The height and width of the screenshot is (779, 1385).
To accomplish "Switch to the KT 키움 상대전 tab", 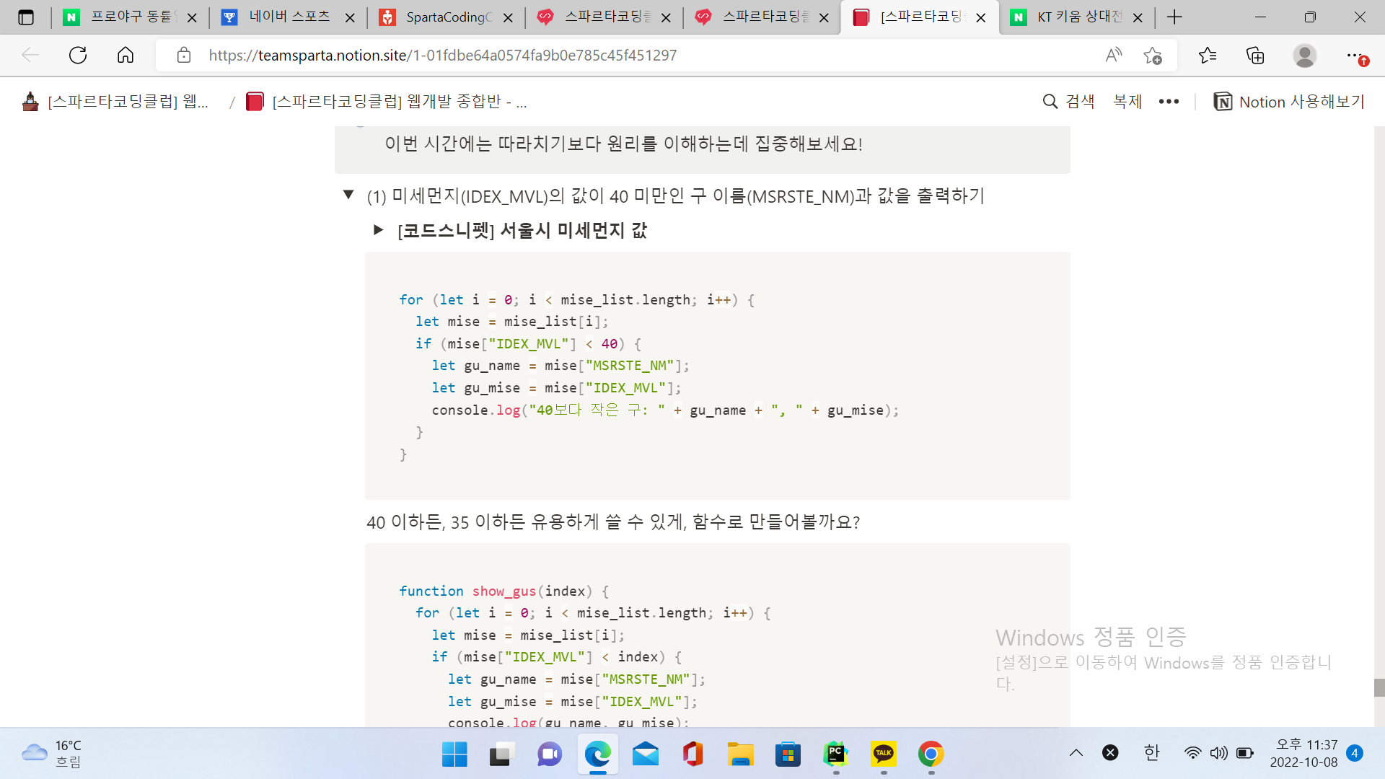I will tap(1078, 17).
